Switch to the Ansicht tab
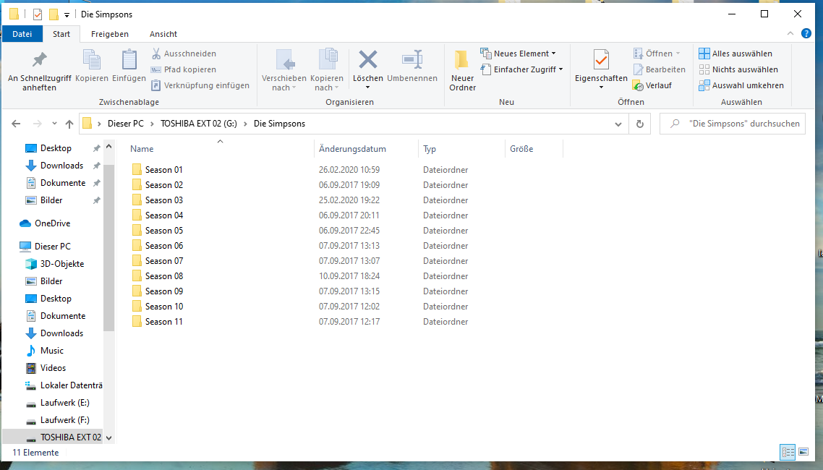The width and height of the screenshot is (823, 470). (163, 33)
